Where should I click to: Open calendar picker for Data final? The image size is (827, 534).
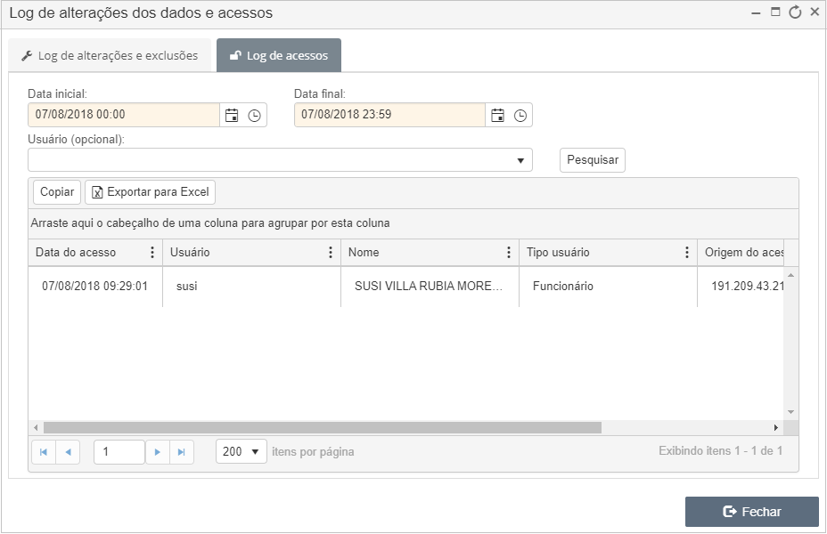click(x=497, y=116)
